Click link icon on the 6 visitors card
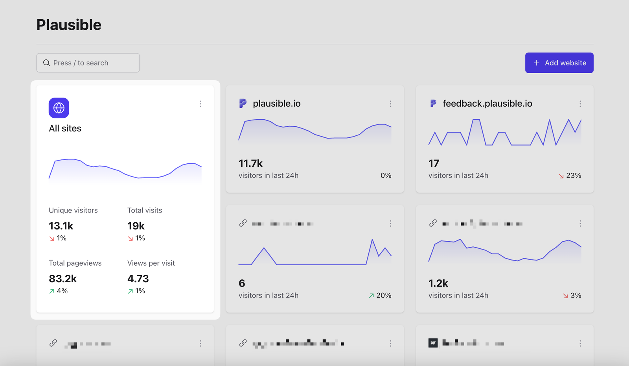 (x=243, y=223)
